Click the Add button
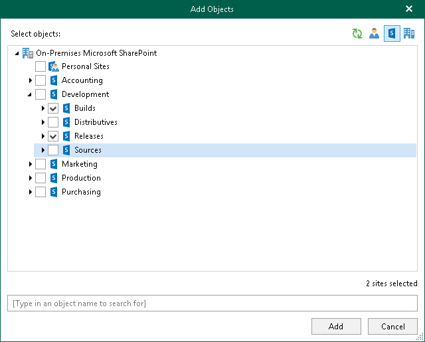425x342 pixels. (x=336, y=326)
